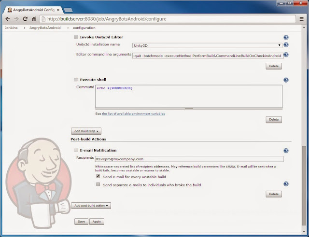Click the Jenkins favicon on the tab
Viewport: 309px width, 237px height.
pyautogui.click(x=10, y=10)
